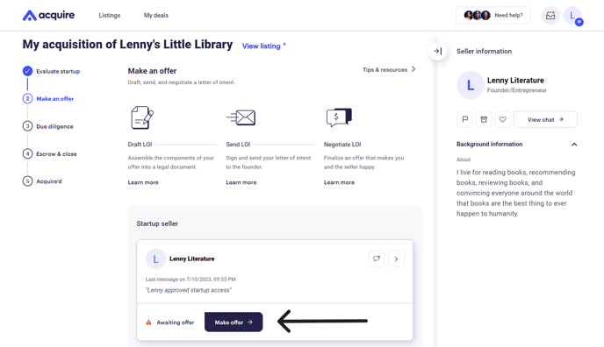Select step 2 Make an offer
The height and width of the screenshot is (347, 604).
click(48, 99)
